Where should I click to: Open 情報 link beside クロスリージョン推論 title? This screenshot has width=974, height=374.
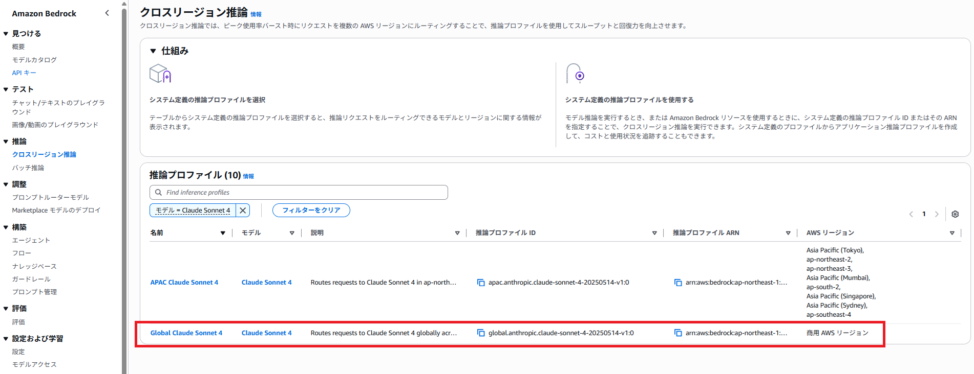click(x=256, y=14)
